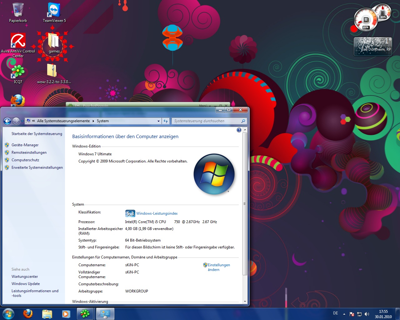Open Leistungsinformationen und -tools link

click(35, 293)
